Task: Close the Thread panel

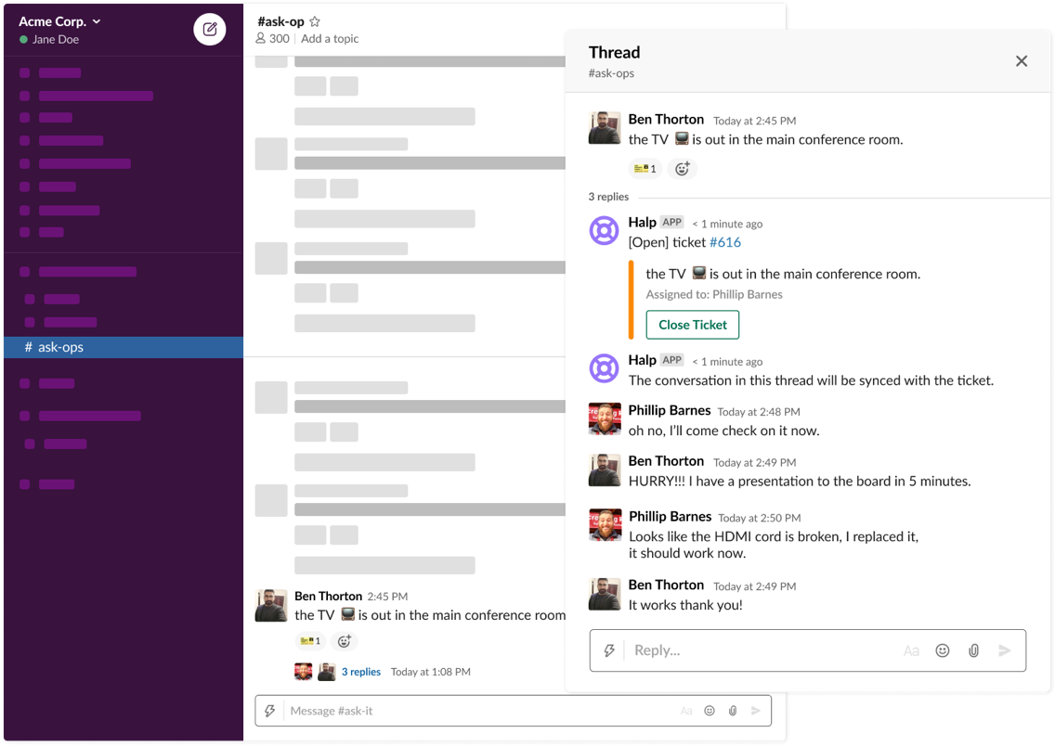Action: point(1022,61)
